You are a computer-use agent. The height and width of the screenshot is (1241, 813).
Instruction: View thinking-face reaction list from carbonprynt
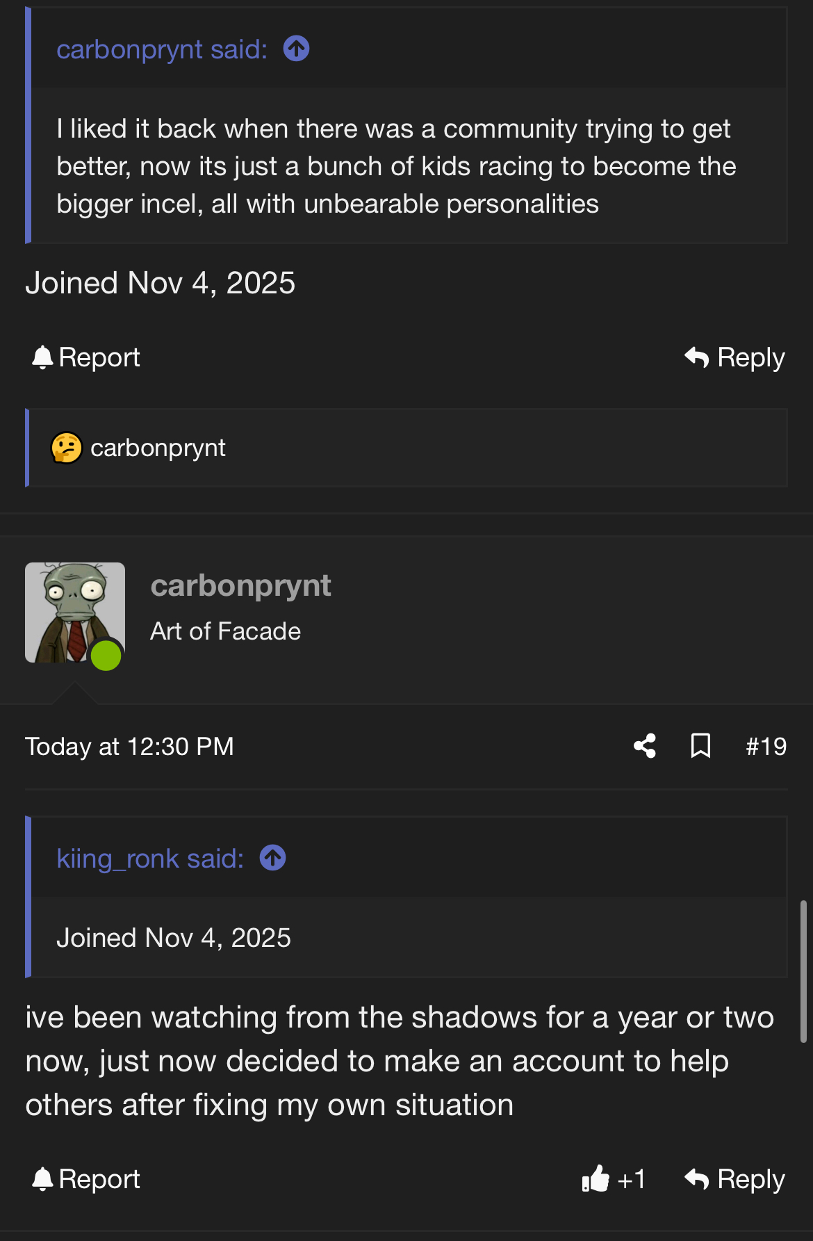point(139,448)
